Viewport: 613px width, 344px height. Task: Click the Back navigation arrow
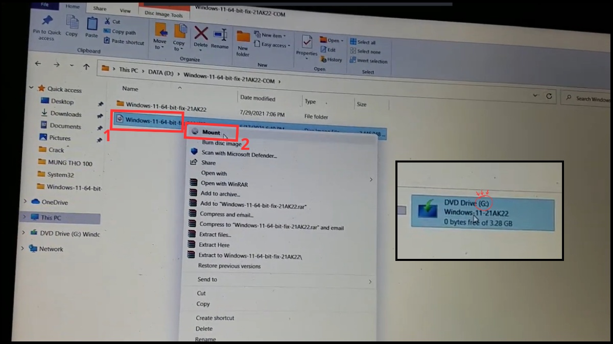coord(38,64)
